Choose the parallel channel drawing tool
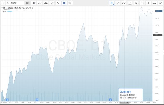The width and height of the screenshot is (164, 105). click(x=124, y=3)
